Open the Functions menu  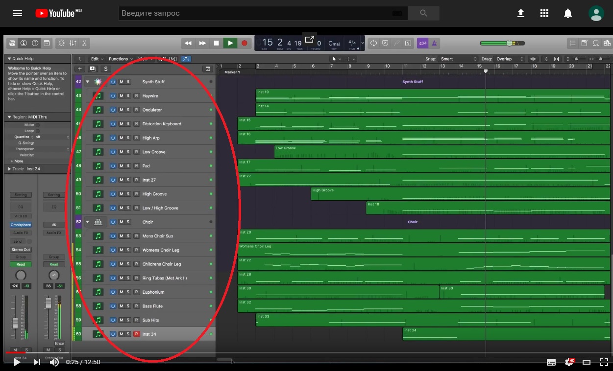[x=121, y=59]
